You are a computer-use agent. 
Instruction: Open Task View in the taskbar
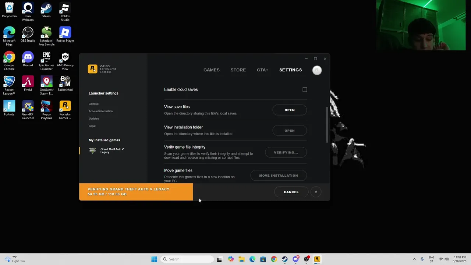coord(220,259)
